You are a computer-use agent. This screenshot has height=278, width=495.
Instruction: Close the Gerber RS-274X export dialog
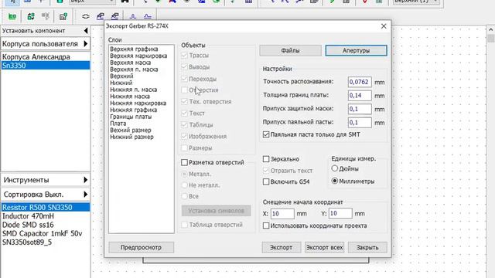pyautogui.click(x=384, y=26)
